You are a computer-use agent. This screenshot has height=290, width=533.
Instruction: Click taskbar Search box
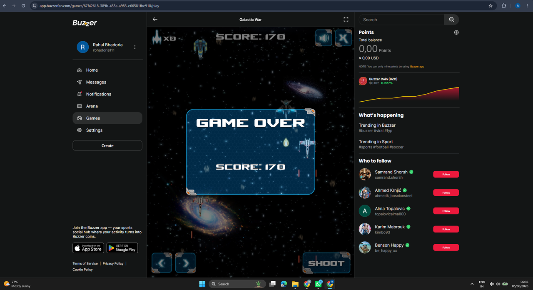click(x=237, y=284)
